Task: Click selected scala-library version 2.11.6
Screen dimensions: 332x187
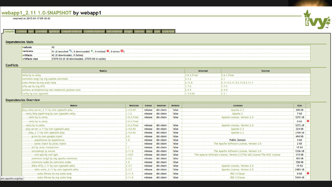Action: click(189, 83)
